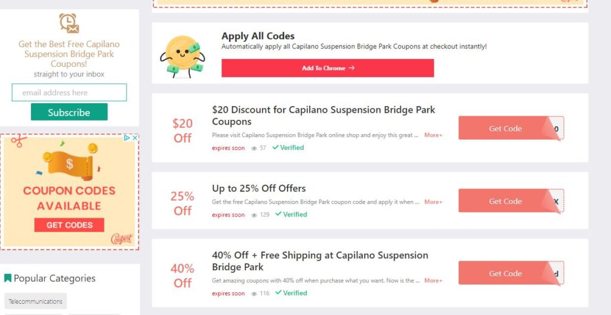Click the Verified checkmark on $20 discount
Viewport: 611px width, 315px height.
pyautogui.click(x=276, y=147)
